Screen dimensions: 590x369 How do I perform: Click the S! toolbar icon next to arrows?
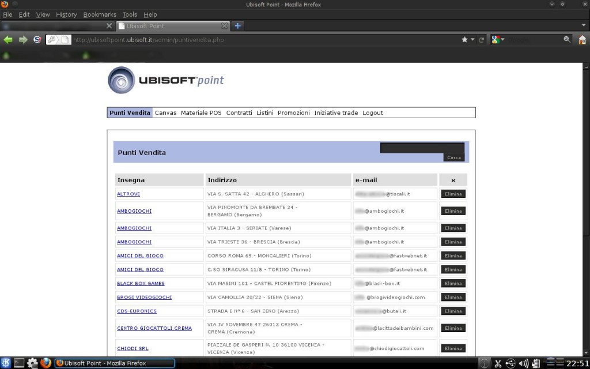click(37, 39)
